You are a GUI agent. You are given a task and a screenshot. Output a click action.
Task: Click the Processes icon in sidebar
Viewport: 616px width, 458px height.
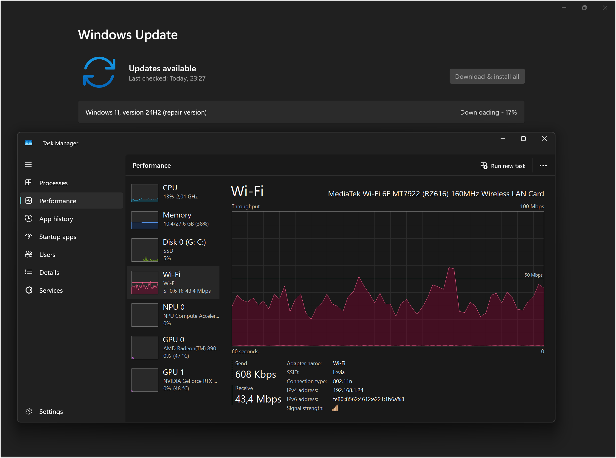(x=28, y=183)
